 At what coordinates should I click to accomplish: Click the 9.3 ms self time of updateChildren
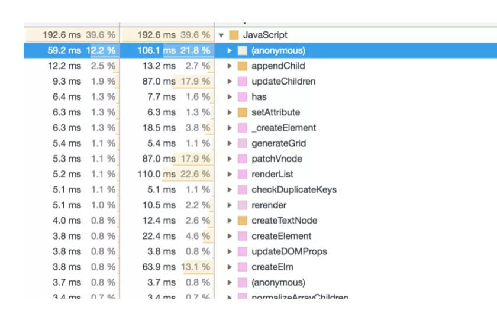click(x=66, y=82)
